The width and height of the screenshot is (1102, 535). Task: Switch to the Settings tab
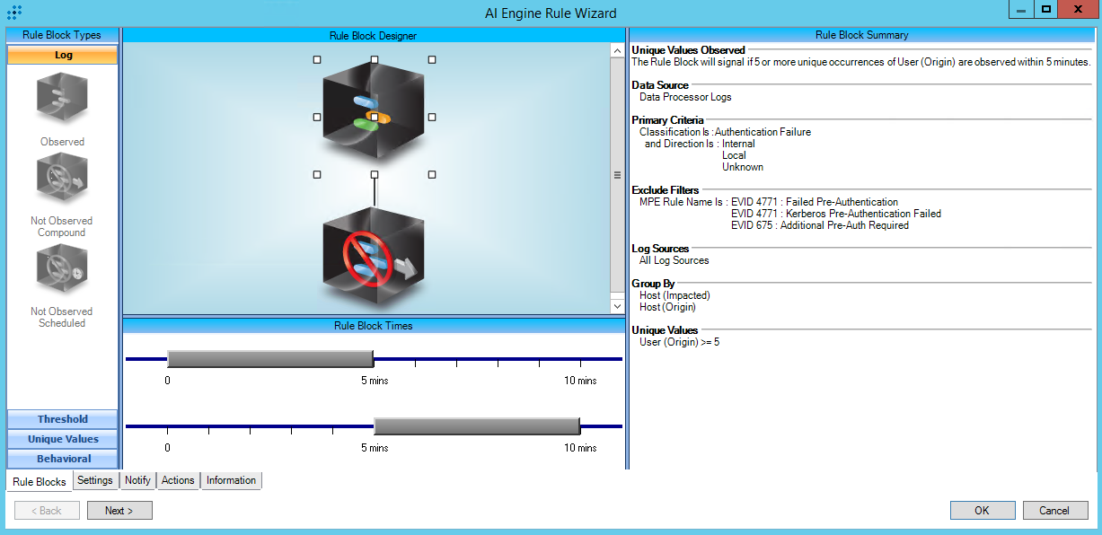[95, 480]
